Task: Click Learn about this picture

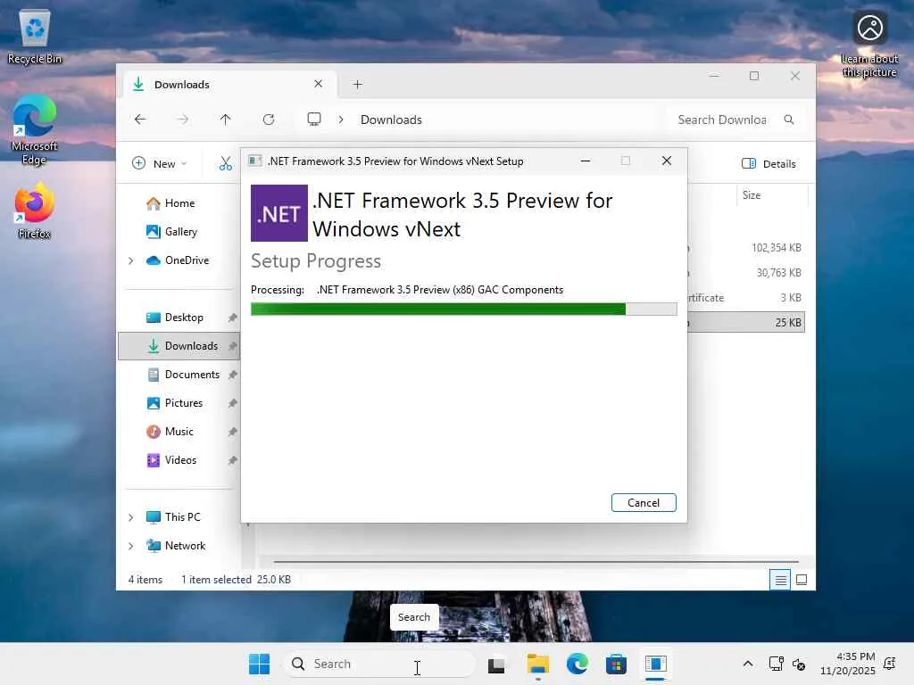Action: click(869, 44)
